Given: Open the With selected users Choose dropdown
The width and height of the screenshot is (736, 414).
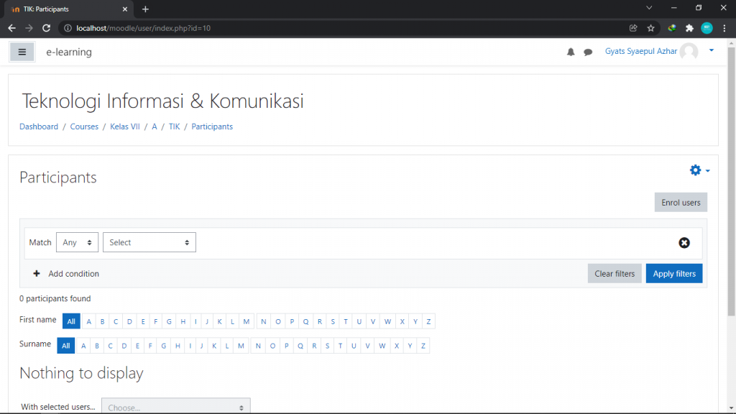Looking at the screenshot, I should tap(175, 407).
